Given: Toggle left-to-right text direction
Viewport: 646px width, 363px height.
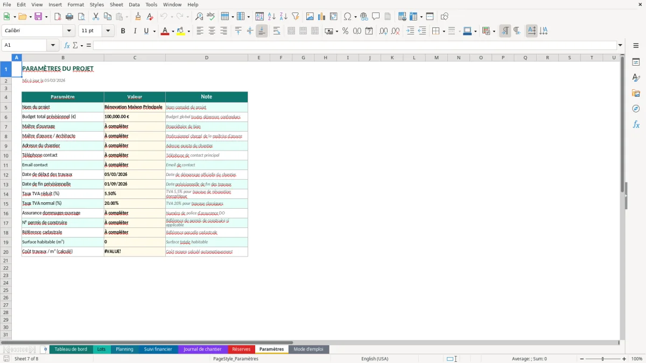Looking at the screenshot, I should pyautogui.click(x=505, y=31).
